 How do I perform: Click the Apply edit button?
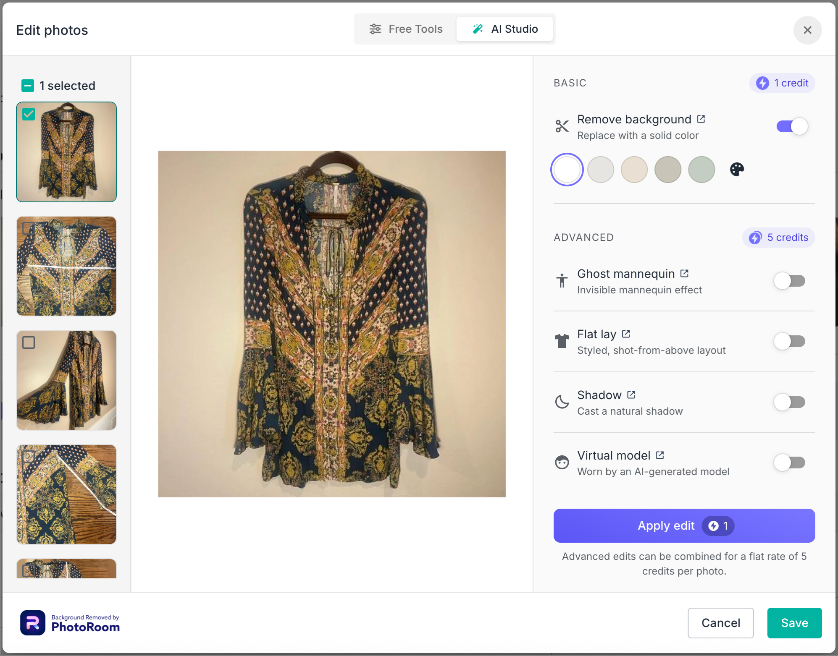tap(684, 525)
